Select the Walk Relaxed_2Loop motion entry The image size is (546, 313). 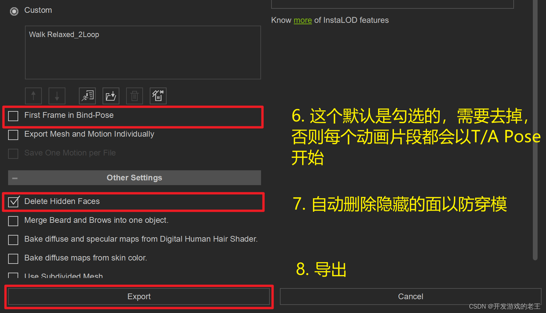(64, 35)
